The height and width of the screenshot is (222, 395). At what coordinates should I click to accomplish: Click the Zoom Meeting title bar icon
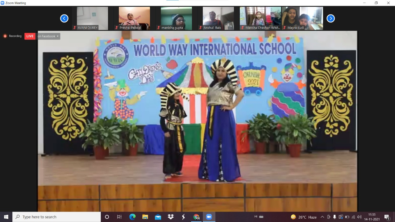(3, 3)
